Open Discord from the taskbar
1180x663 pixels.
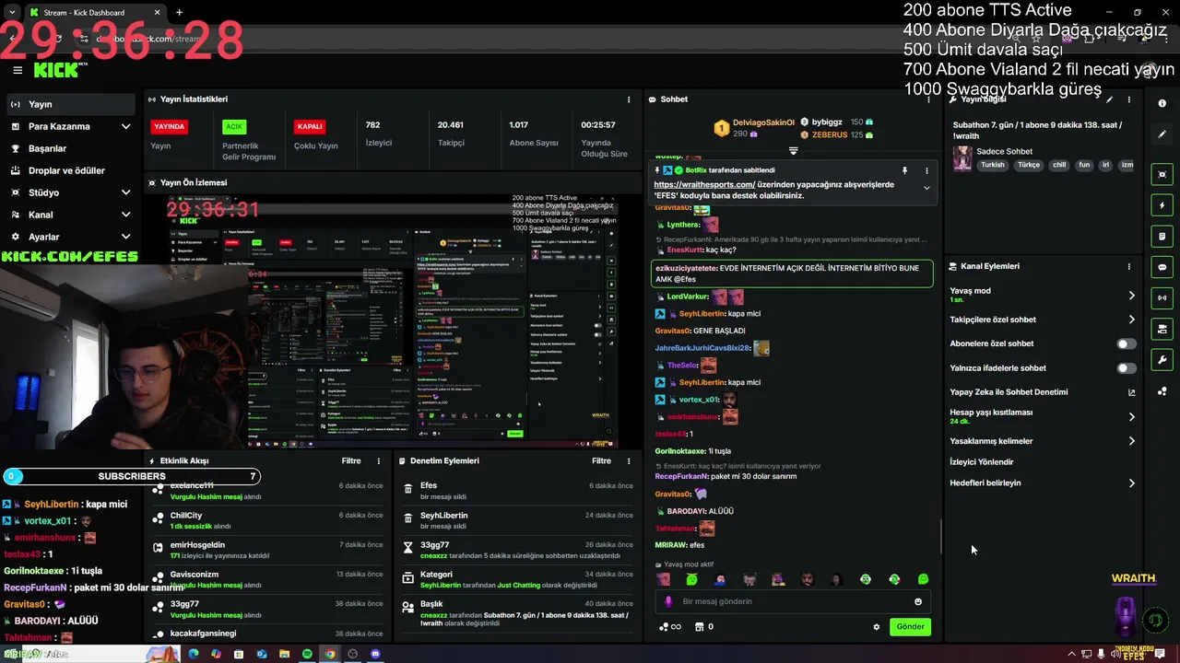click(x=375, y=654)
